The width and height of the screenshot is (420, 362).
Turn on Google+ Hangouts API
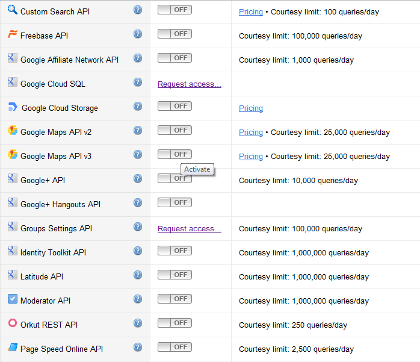click(174, 202)
